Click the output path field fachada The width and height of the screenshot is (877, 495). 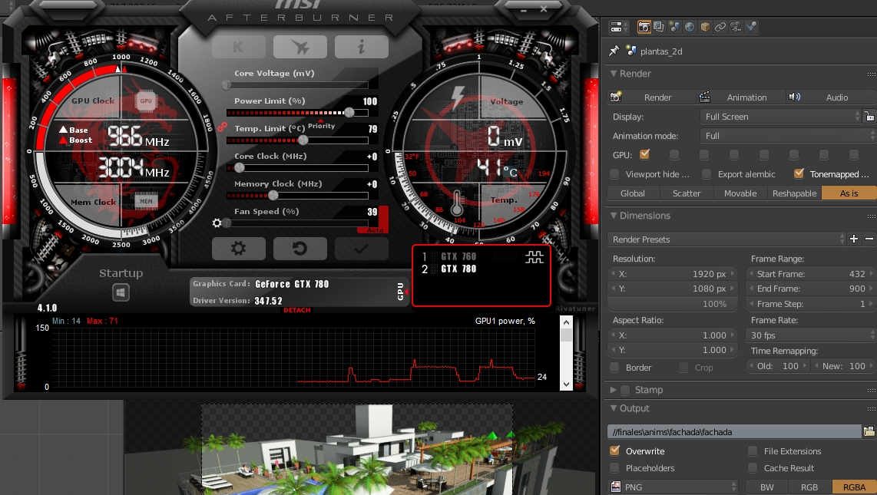coord(734,431)
